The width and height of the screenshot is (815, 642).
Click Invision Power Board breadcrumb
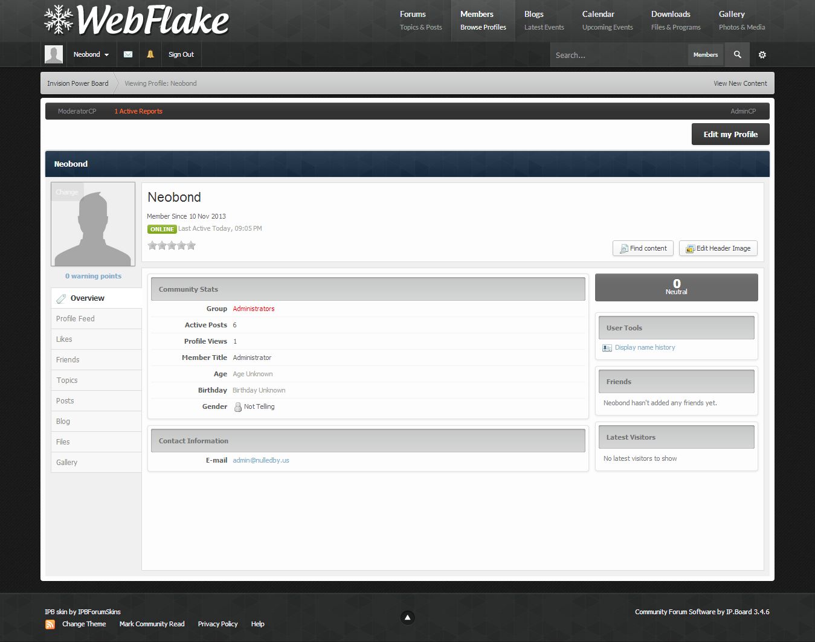click(x=78, y=83)
